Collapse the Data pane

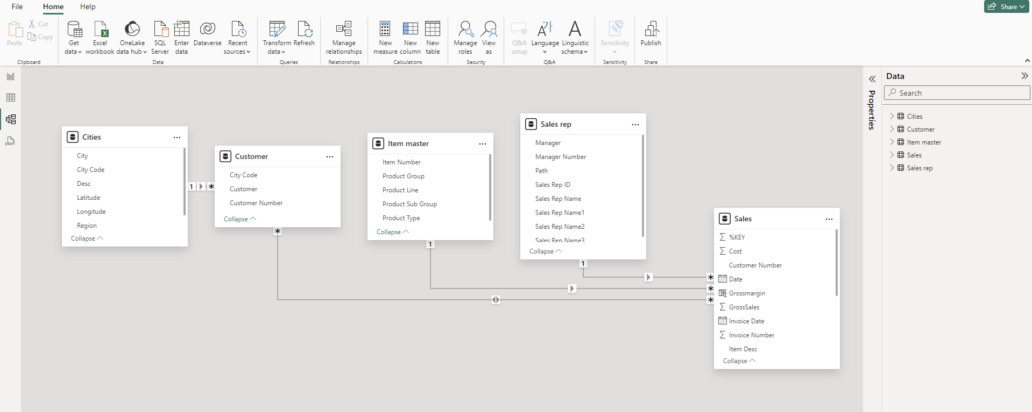click(1024, 76)
